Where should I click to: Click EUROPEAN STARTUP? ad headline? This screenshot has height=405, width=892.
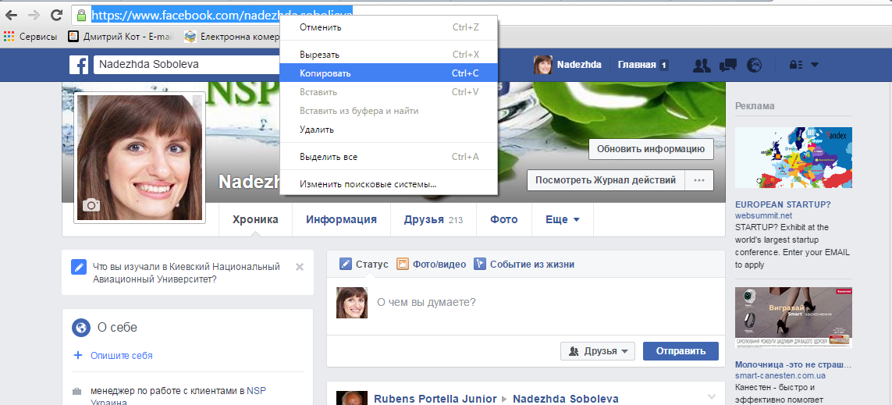pos(783,204)
